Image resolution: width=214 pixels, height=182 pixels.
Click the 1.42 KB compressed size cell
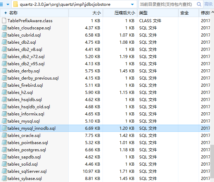click(x=127, y=136)
